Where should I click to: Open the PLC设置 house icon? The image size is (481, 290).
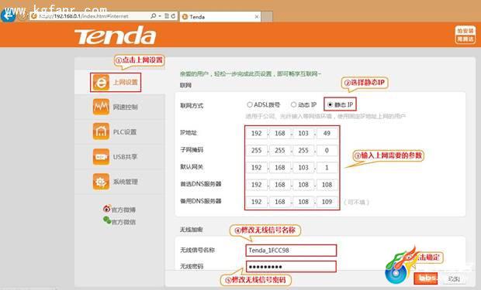click(x=101, y=131)
